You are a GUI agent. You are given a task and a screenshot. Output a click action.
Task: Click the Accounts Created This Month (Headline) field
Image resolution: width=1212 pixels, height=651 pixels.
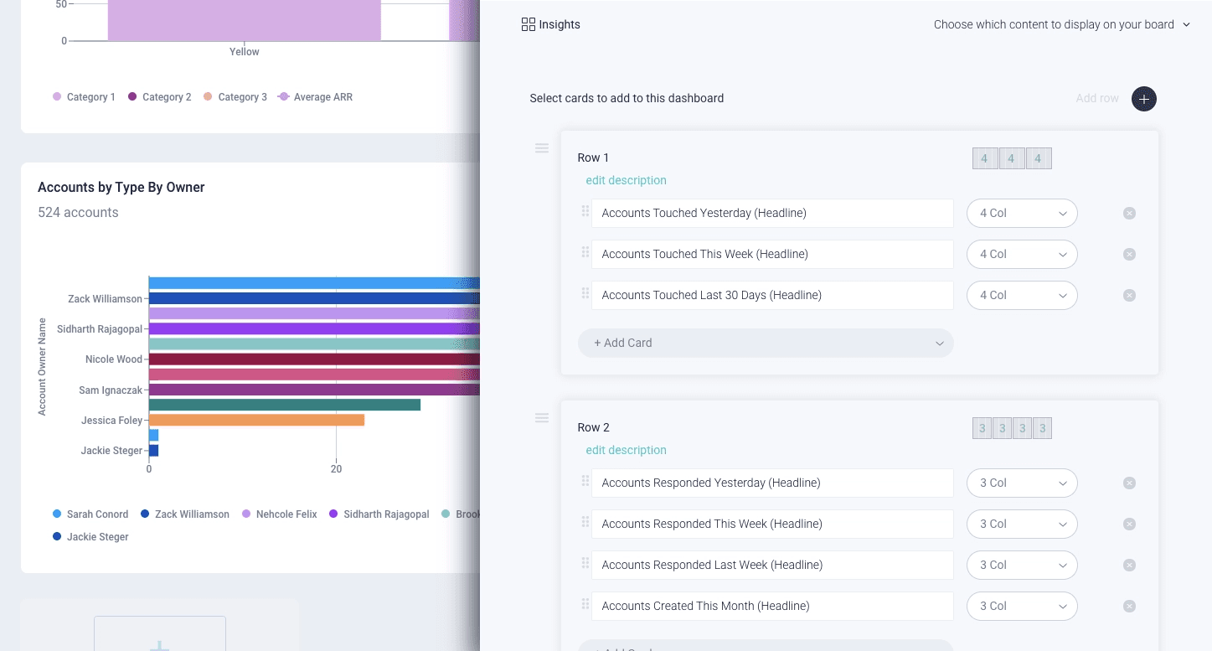pos(772,606)
